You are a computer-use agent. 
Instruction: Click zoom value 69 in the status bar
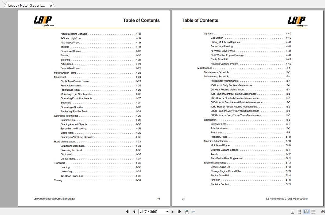tap(323, 212)
